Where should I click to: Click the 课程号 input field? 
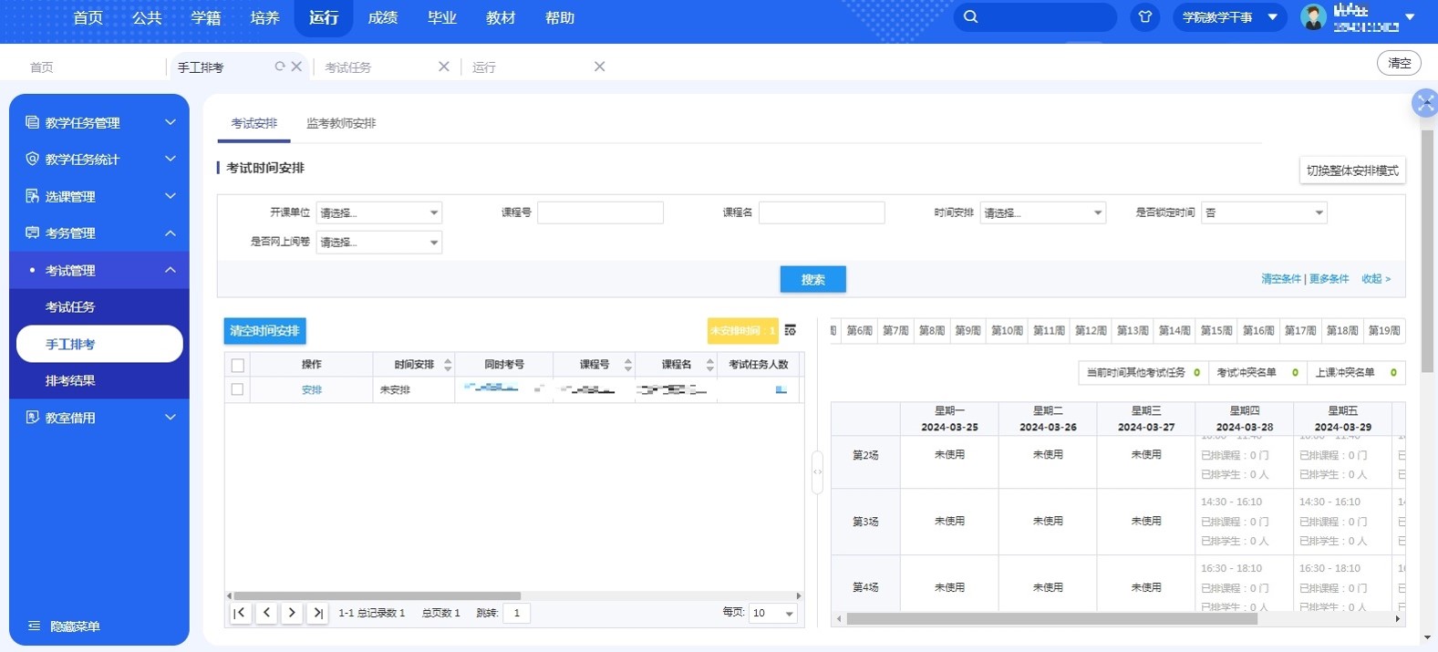point(600,212)
